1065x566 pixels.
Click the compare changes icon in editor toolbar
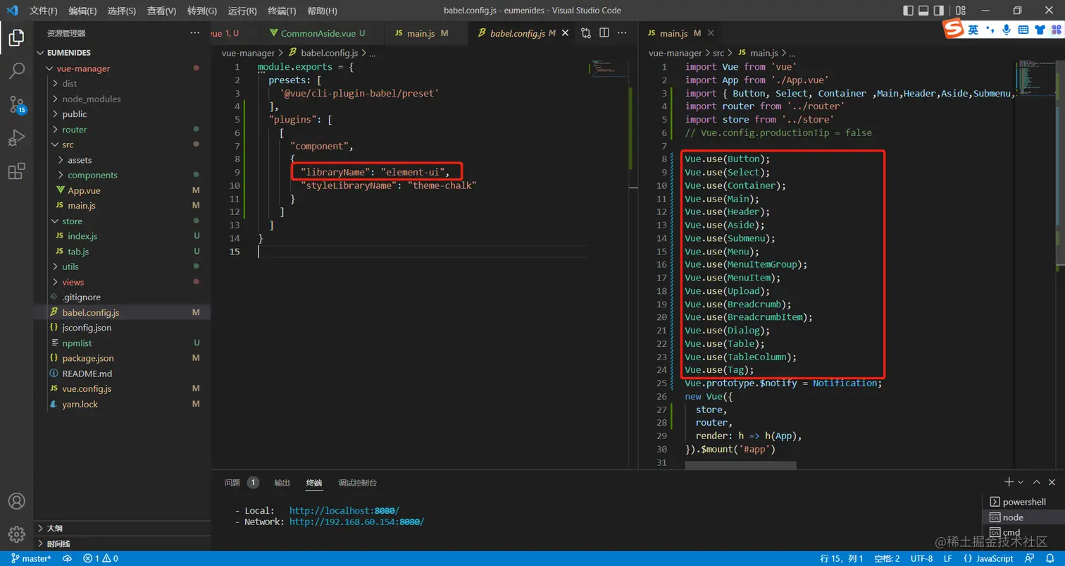click(x=586, y=33)
